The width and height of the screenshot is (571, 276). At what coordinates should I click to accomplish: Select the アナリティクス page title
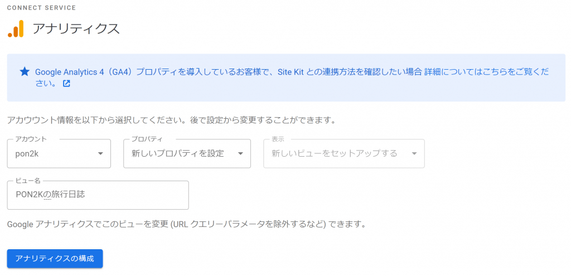[x=76, y=28]
